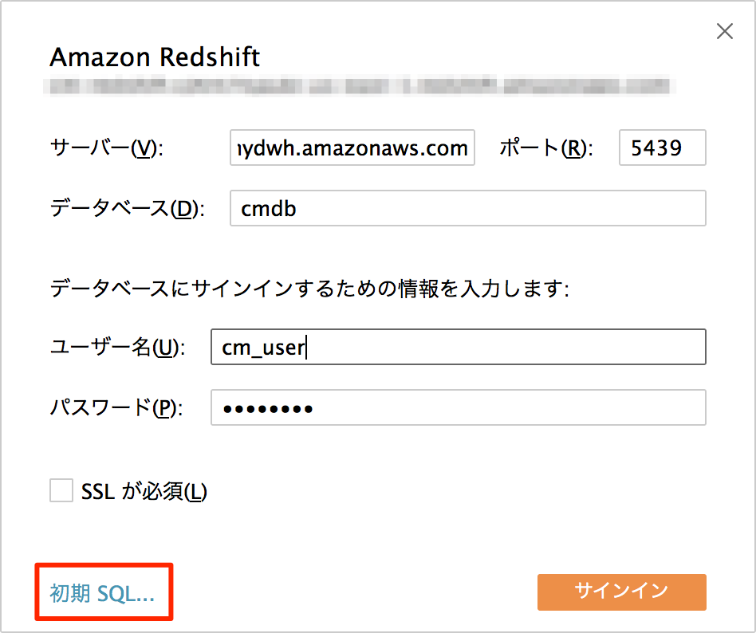The width and height of the screenshot is (756, 633).
Task: Click the port number input box
Action: [x=662, y=147]
